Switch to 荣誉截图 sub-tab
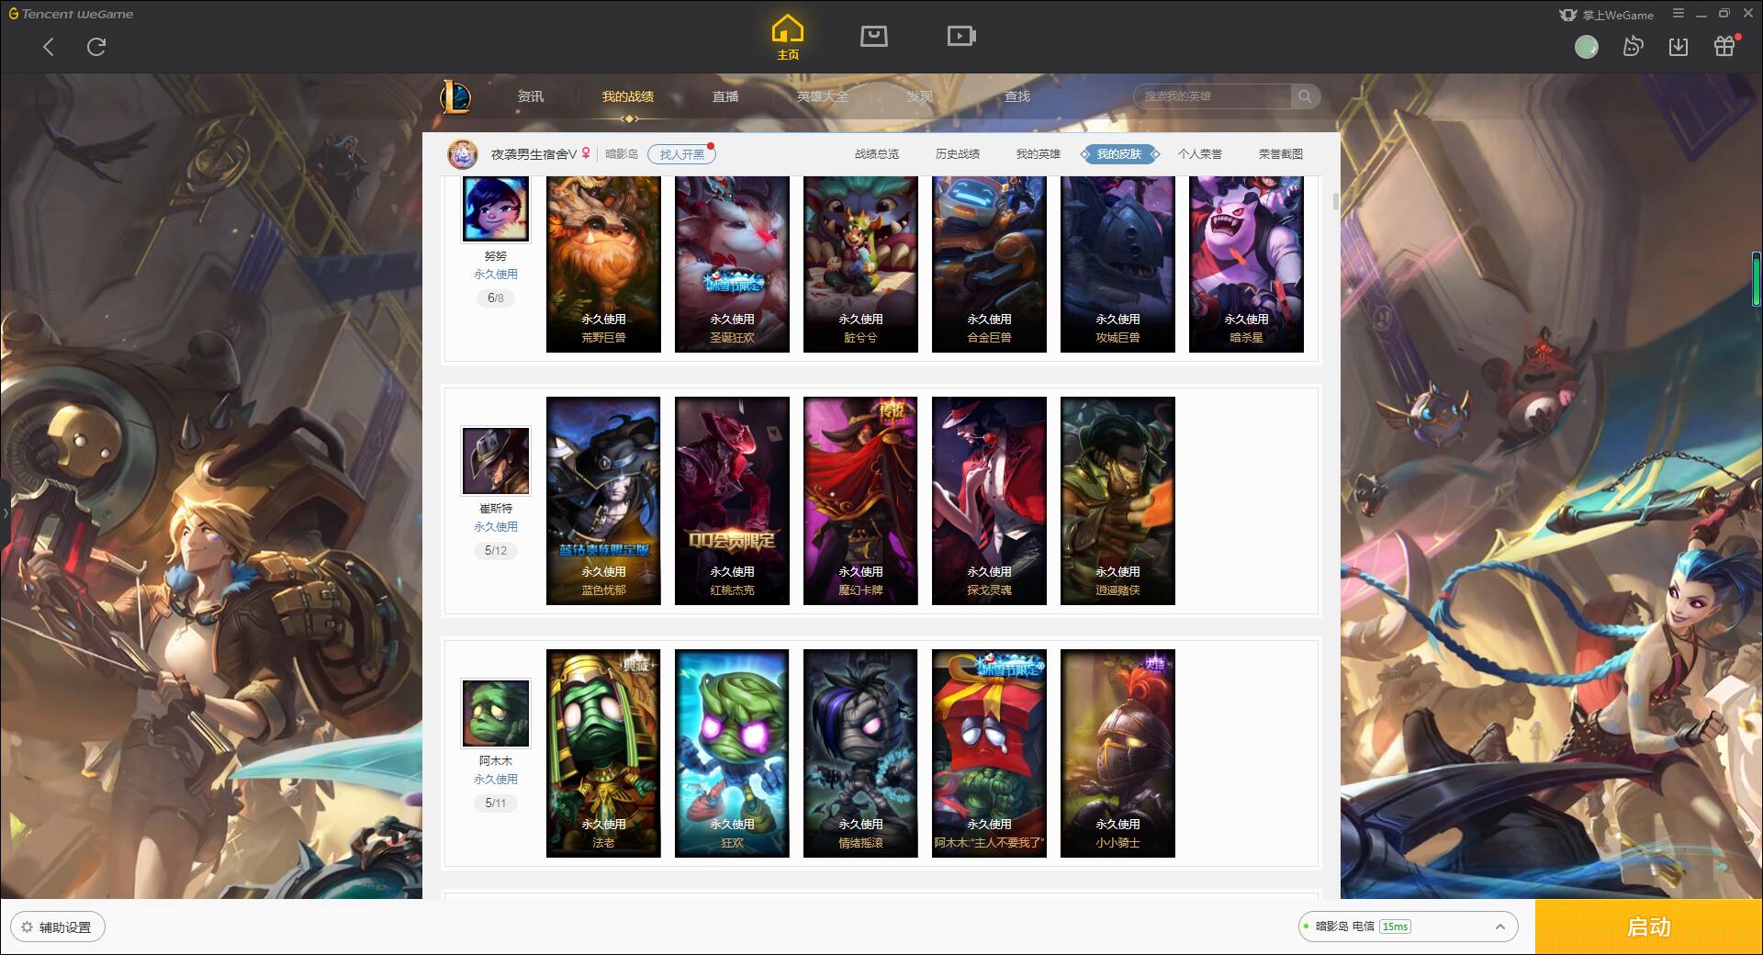This screenshot has width=1763, height=955. pyautogui.click(x=1281, y=154)
